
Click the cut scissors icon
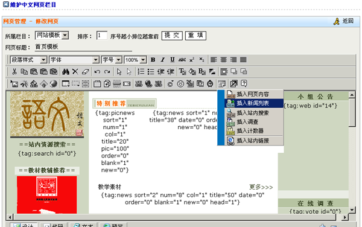14,72
